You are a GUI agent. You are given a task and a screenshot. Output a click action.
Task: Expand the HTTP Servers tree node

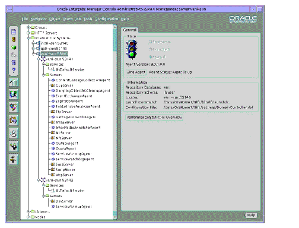click(28, 33)
